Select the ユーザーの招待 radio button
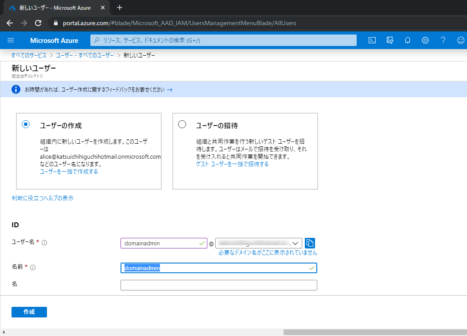 pos(182,124)
